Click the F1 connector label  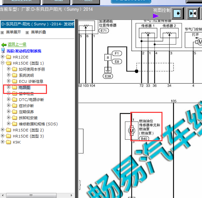click(117, 53)
